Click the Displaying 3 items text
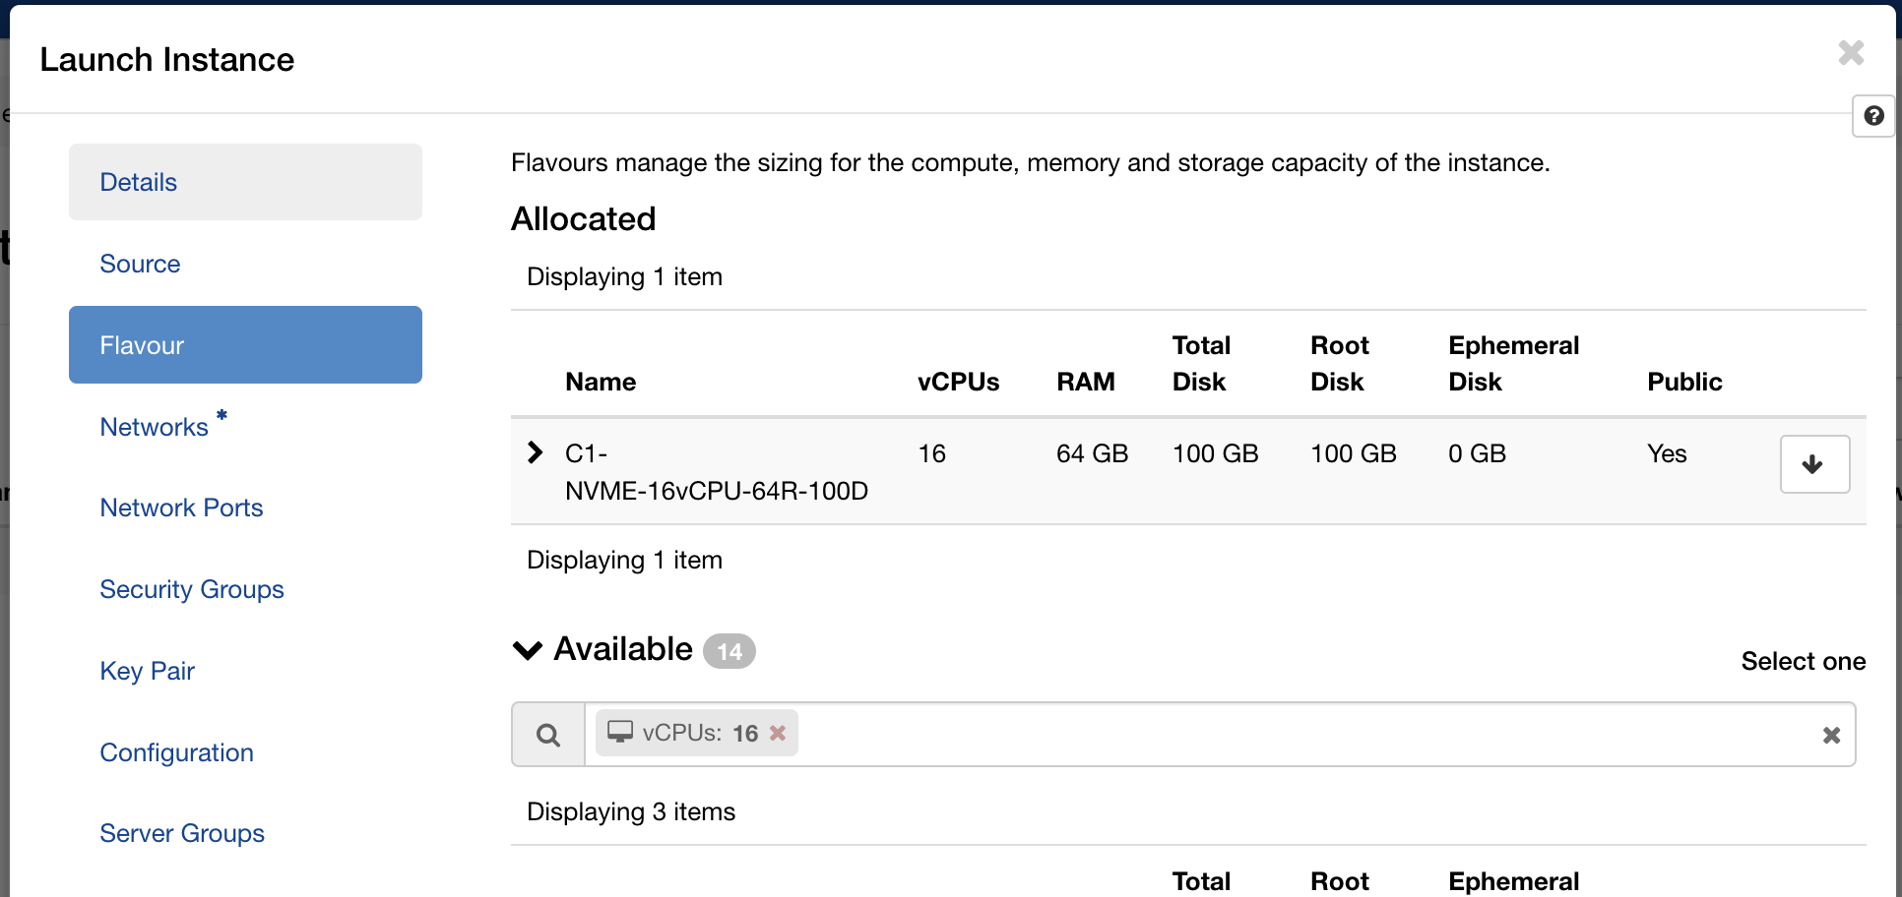The height and width of the screenshot is (897, 1902). (x=631, y=811)
